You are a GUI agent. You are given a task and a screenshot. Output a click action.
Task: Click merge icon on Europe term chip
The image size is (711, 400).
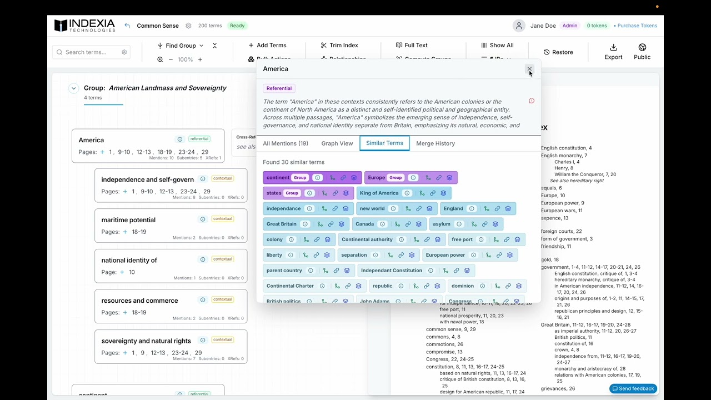(428, 178)
